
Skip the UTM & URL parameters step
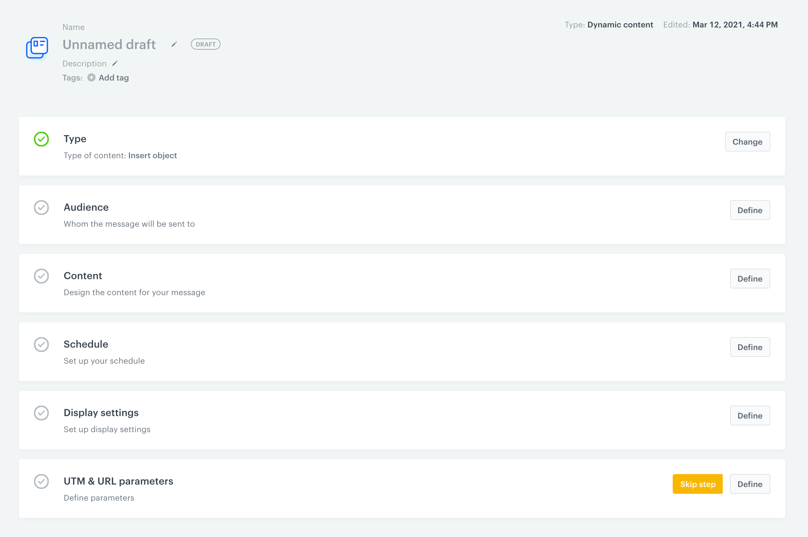pos(697,484)
